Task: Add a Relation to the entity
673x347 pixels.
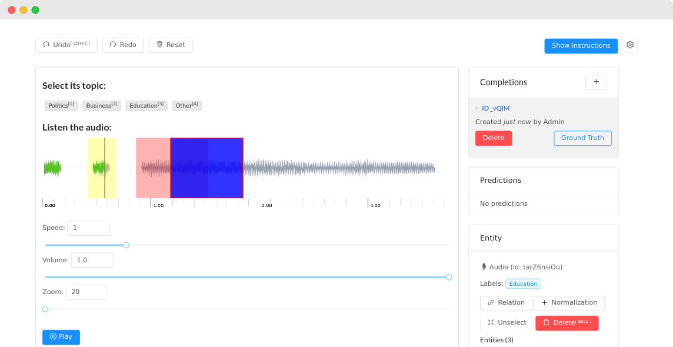Action: point(506,303)
